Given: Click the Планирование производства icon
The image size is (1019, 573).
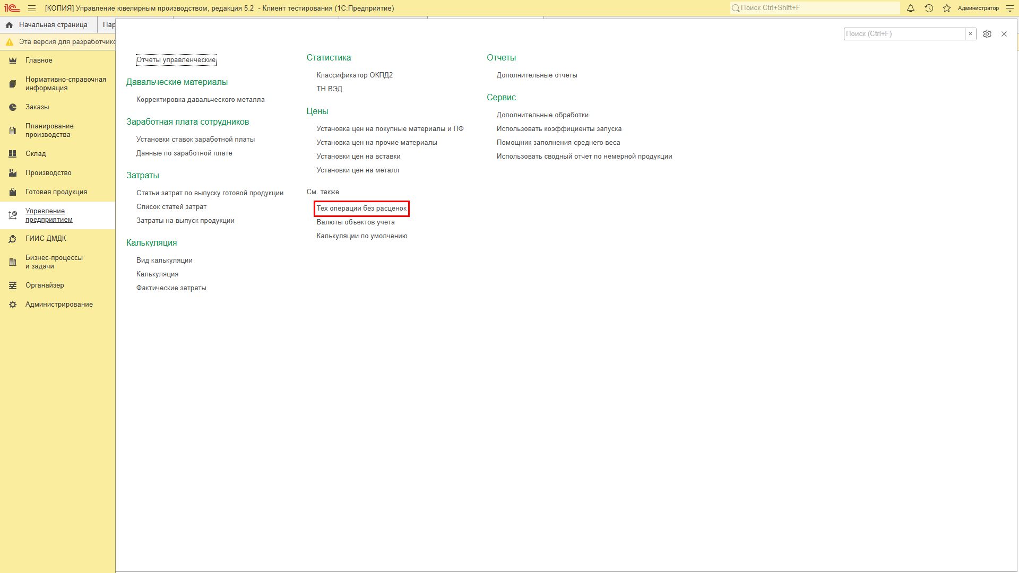Looking at the screenshot, I should pyautogui.click(x=13, y=131).
